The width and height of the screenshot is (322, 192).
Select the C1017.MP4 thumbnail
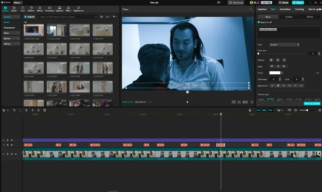(x=79, y=68)
